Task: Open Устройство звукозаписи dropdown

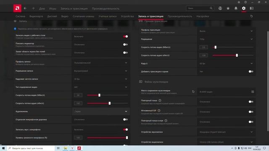Action: coord(226,132)
